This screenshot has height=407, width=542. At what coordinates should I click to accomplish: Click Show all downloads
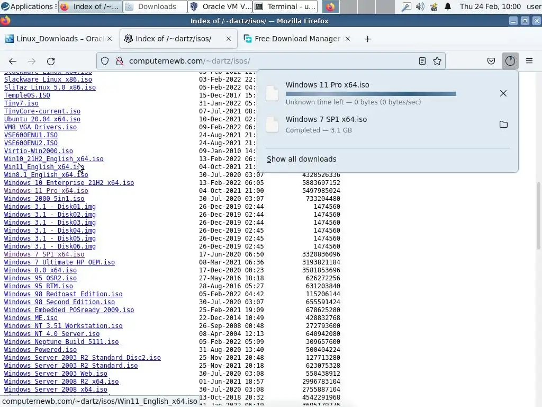click(301, 159)
